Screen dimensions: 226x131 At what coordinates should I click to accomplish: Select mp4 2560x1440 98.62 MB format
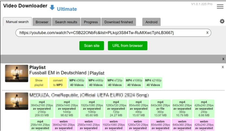[x=67, y=109]
